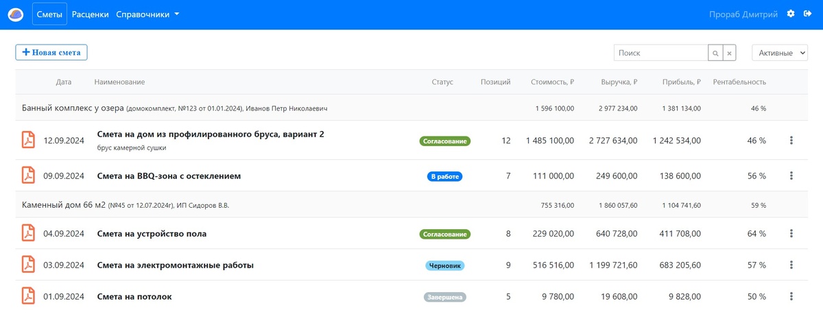Screen dimensions: 823x321
Task: Open settings via the gear icon
Action: [791, 14]
